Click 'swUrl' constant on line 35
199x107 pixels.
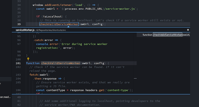point(50,9)
